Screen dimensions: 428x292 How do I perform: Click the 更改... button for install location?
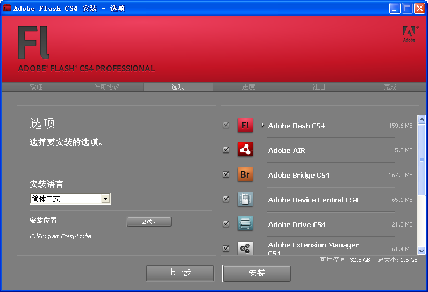click(x=149, y=222)
